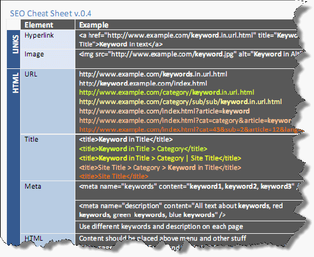Click the index.html?article=keyword URL line
This screenshot has height=257, width=314.
point(165,111)
